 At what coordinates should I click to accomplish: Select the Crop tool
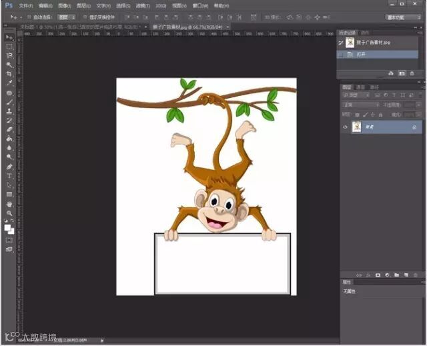(x=9, y=74)
